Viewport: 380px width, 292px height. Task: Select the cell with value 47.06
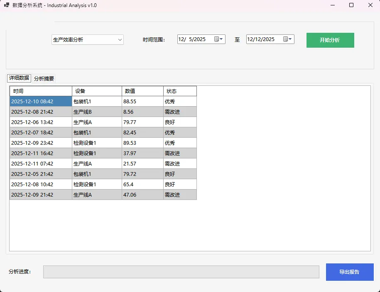(x=142, y=195)
